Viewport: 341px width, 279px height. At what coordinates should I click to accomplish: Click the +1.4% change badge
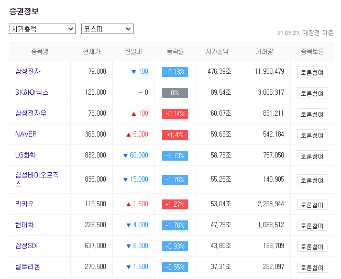[x=175, y=135]
